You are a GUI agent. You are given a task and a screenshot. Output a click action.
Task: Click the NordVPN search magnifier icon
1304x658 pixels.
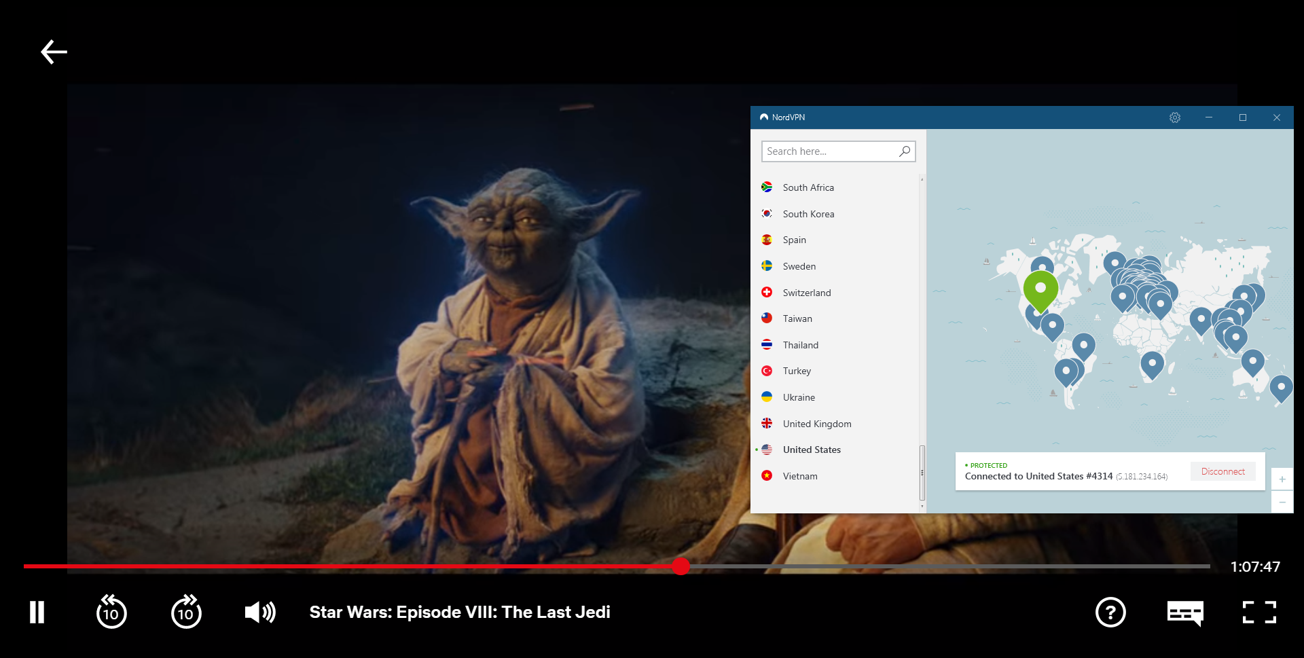pos(905,151)
